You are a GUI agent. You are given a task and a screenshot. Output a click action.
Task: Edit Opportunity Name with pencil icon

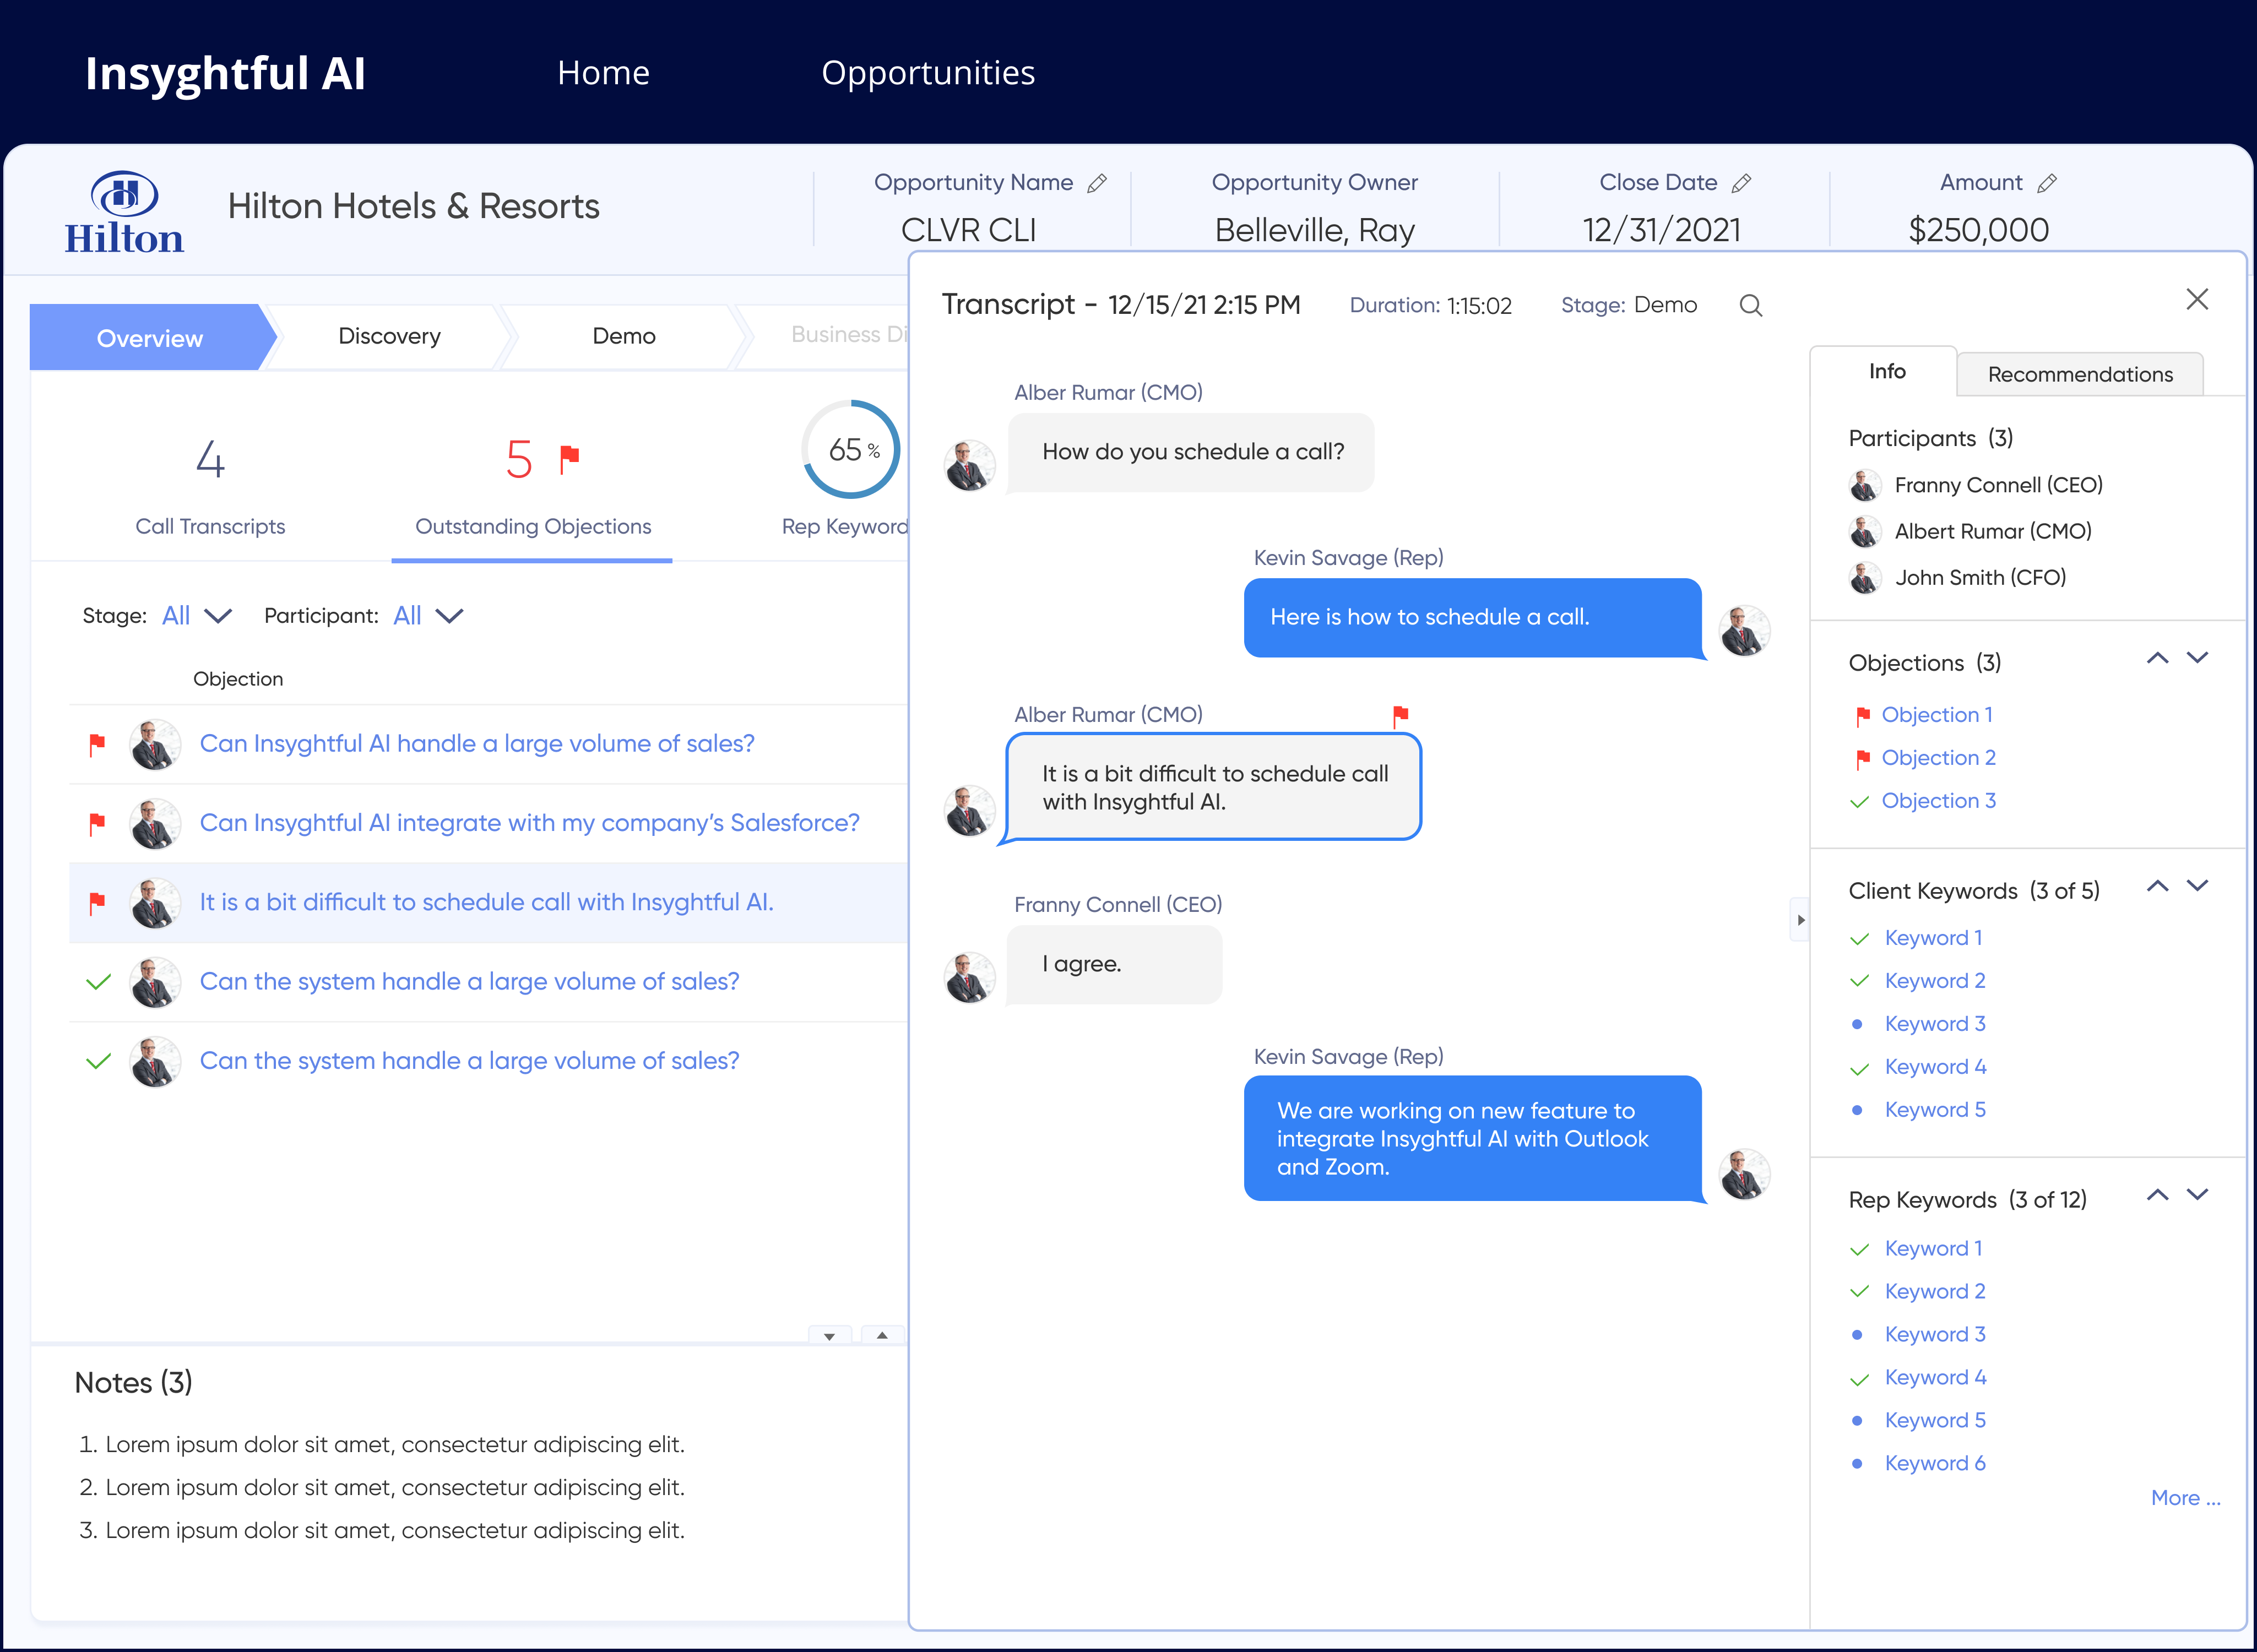[1097, 183]
